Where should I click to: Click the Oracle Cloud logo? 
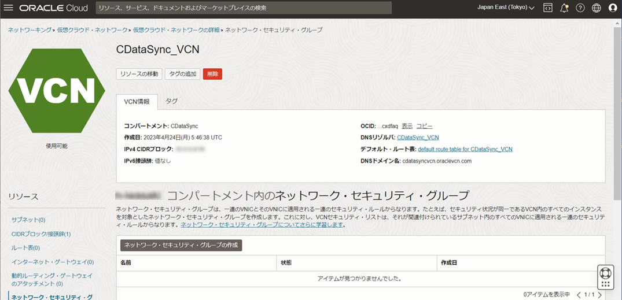tap(53, 8)
